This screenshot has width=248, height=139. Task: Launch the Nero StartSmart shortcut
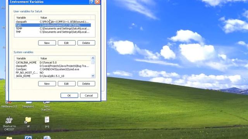47,107
